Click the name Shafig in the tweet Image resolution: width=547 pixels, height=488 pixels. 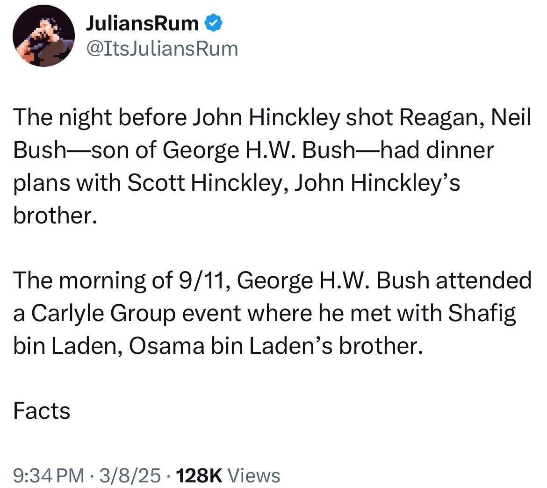[x=482, y=313]
